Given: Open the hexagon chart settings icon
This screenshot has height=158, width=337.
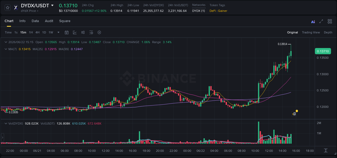Looking at the screenshot, I should (99, 32).
